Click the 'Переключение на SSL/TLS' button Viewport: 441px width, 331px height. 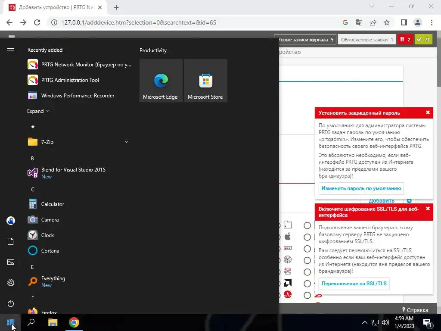(354, 284)
